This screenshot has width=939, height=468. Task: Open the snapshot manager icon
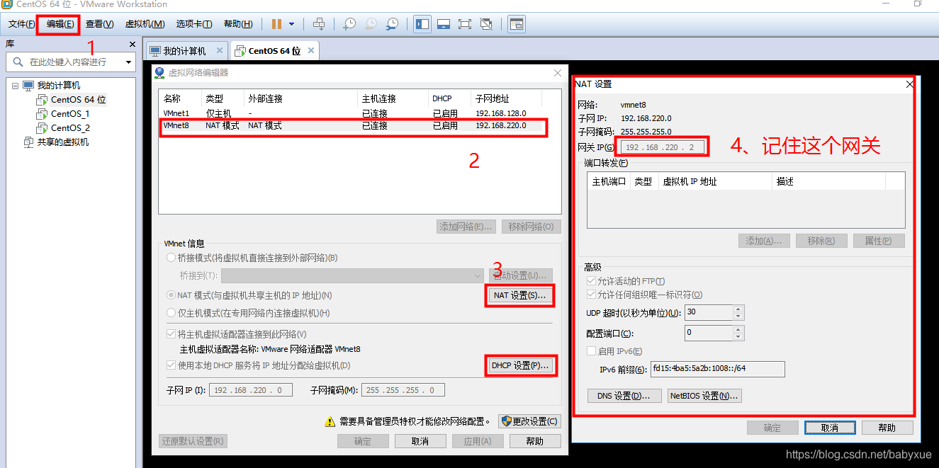click(x=392, y=24)
